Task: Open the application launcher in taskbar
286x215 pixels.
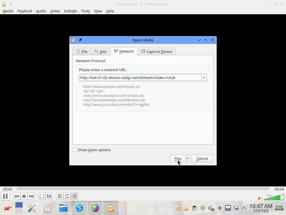Action: pos(8,208)
